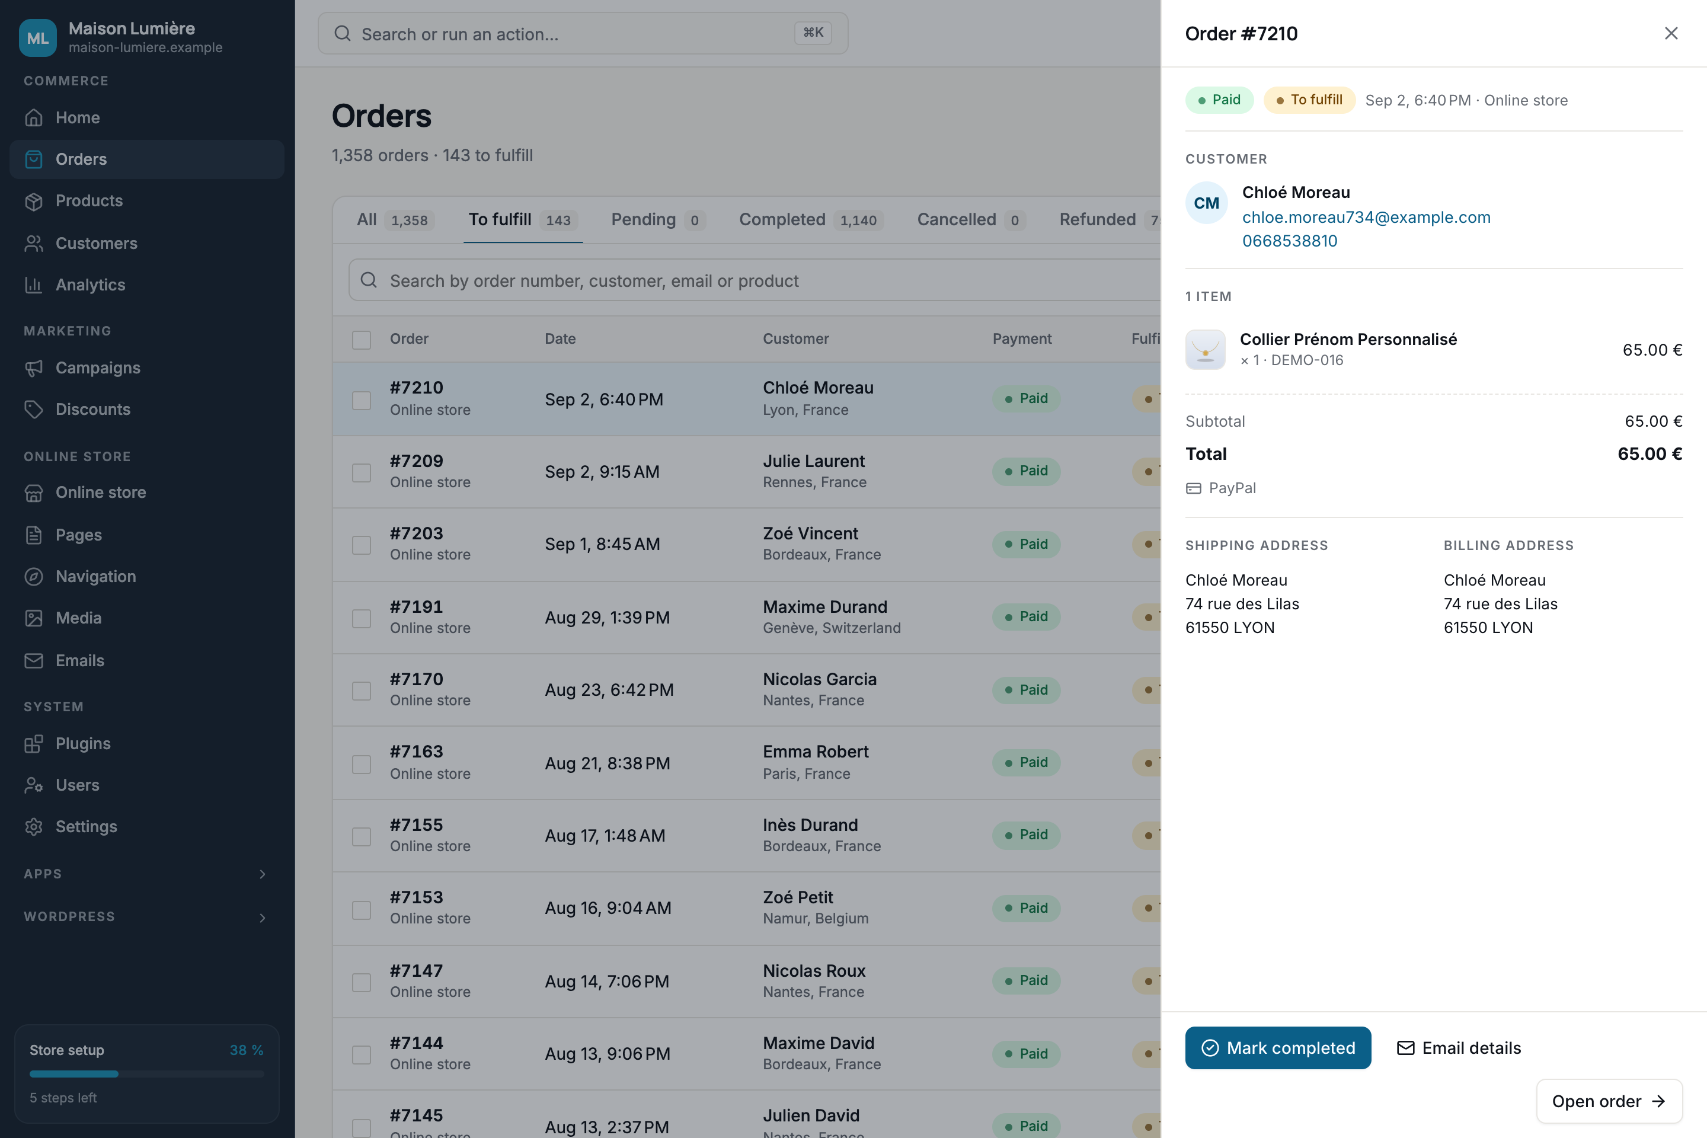
Task: Click Email details button
Action: click(1459, 1048)
